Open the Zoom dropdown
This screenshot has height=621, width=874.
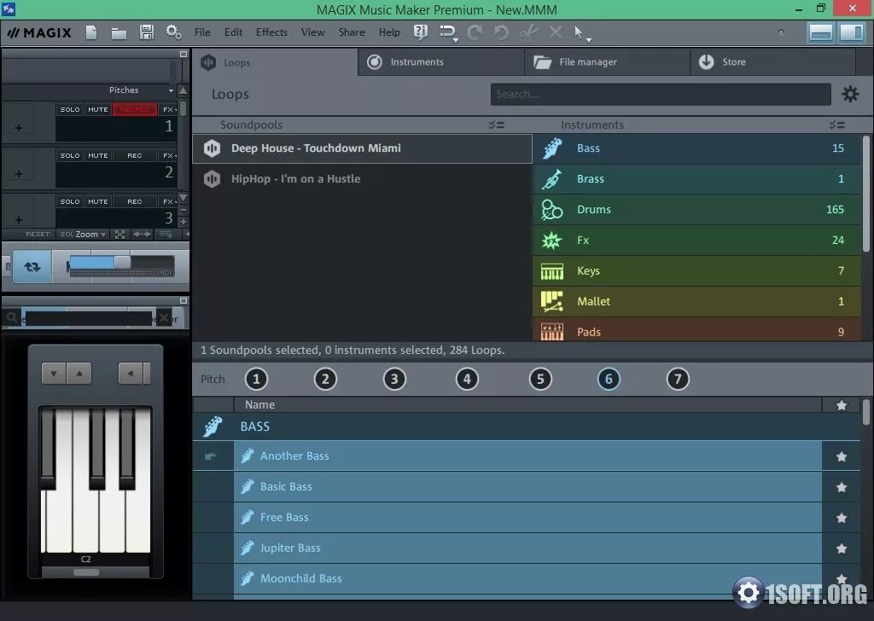(90, 235)
